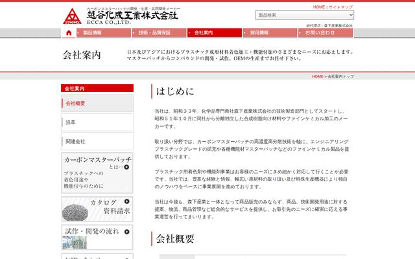Click ECCA CO.,LTD. text under logo

click(x=109, y=23)
